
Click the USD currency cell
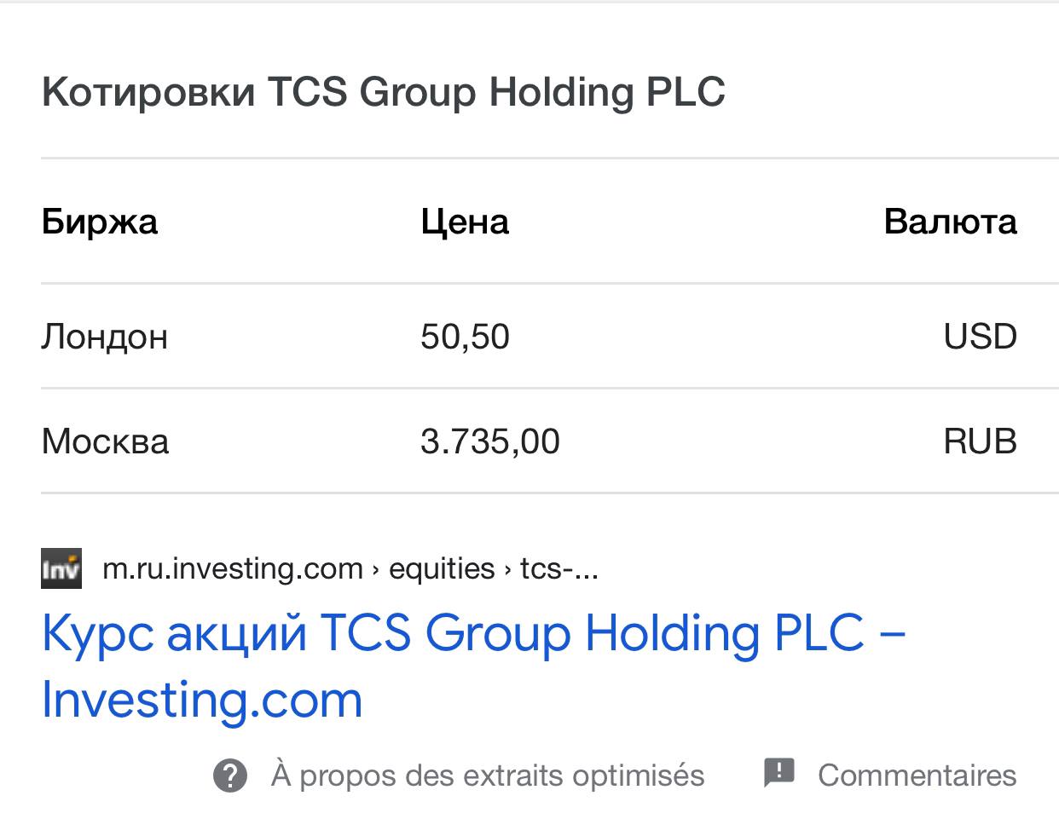point(981,337)
